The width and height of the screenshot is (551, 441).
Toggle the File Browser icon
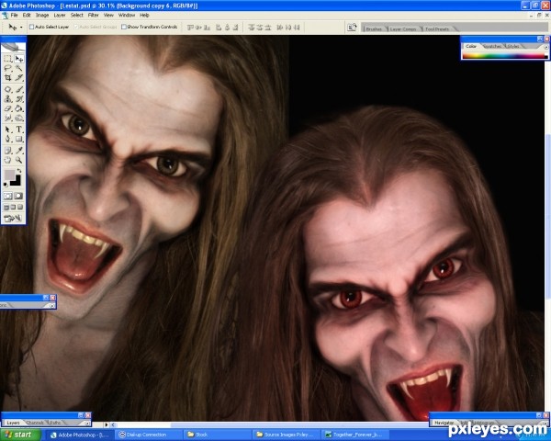pos(352,28)
